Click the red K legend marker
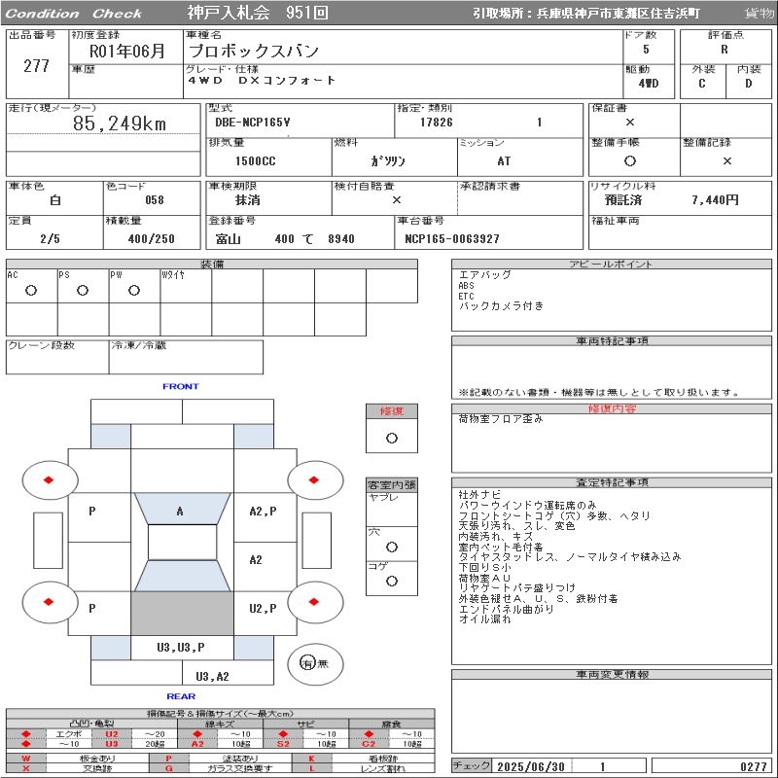778x778 pixels. [311, 759]
